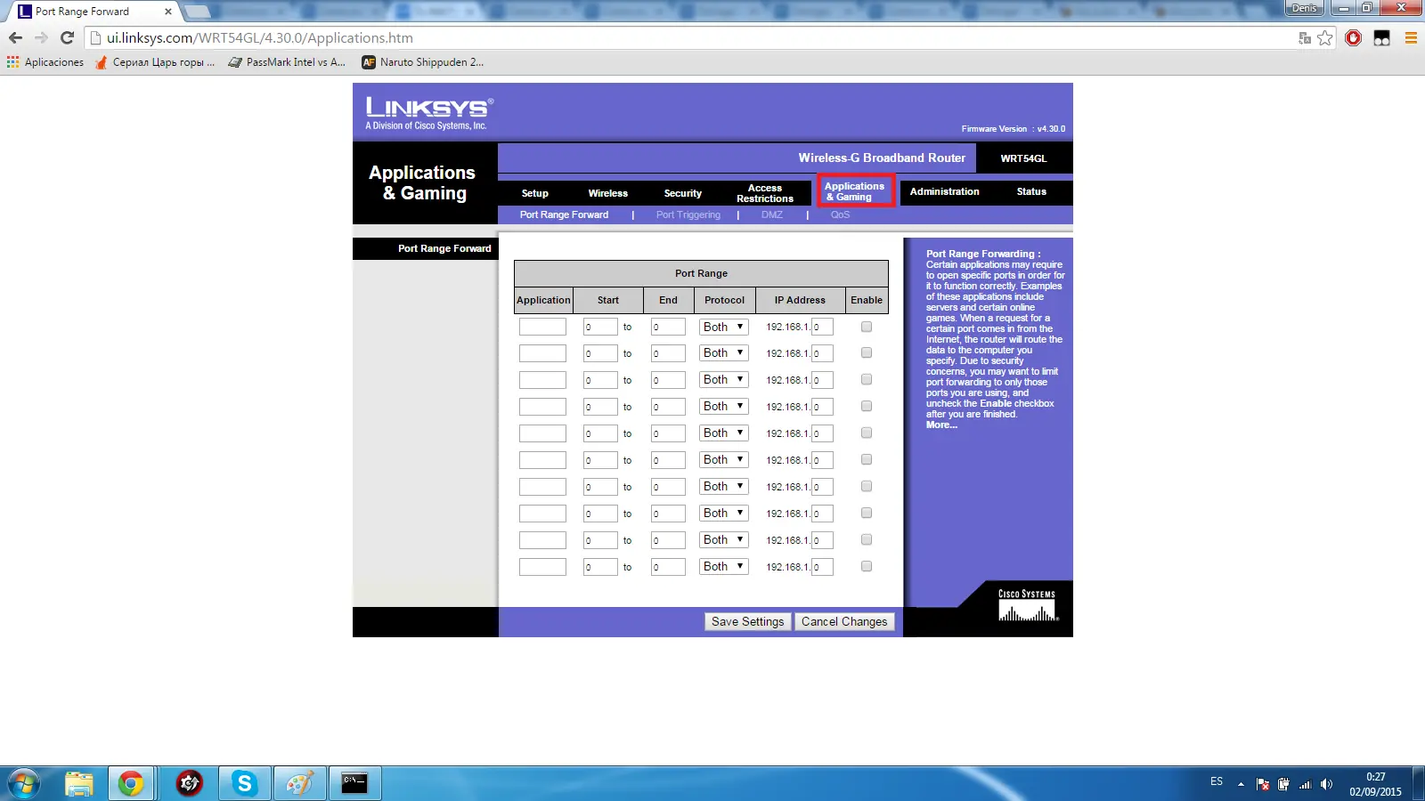Bookmark this page with the star icon
This screenshot has height=801, width=1425.
click(x=1325, y=38)
